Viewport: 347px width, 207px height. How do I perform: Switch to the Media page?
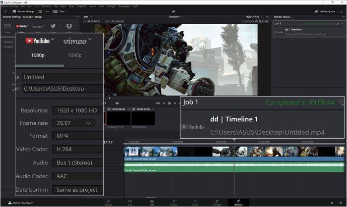pyautogui.click(x=108, y=203)
